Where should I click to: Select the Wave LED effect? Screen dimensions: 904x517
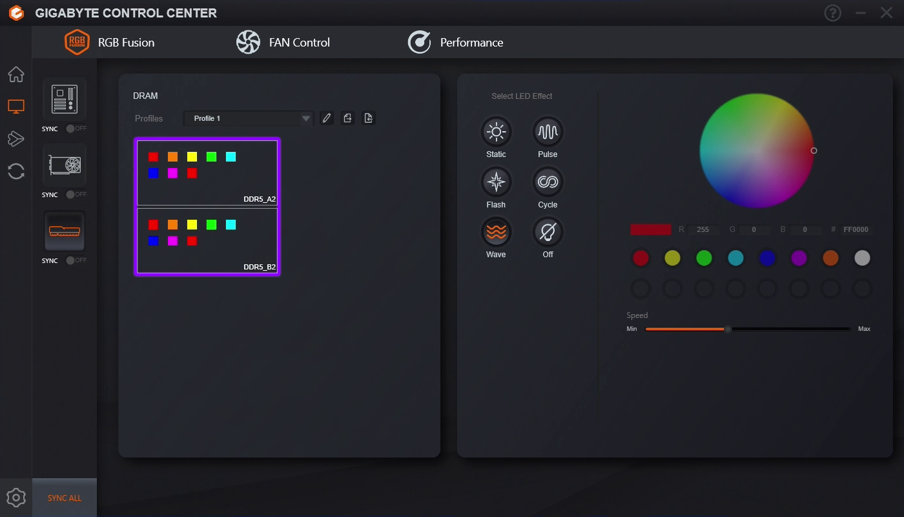tap(495, 231)
